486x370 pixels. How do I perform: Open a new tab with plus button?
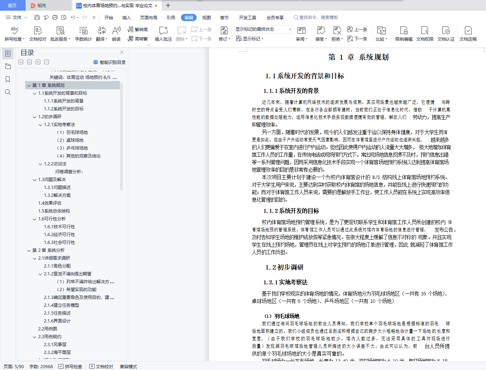[x=168, y=5]
